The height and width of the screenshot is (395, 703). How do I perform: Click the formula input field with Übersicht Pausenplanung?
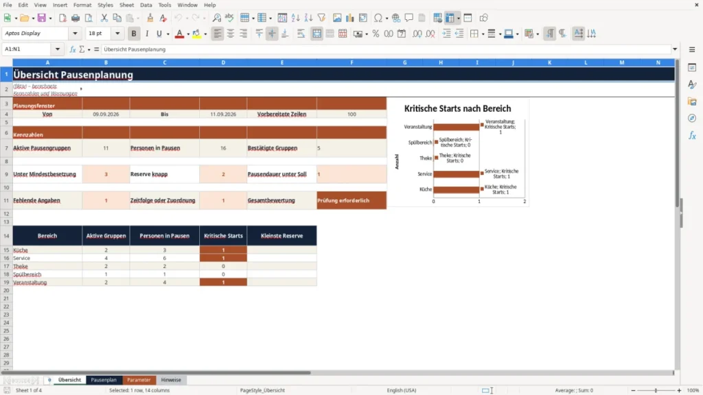[386, 49]
